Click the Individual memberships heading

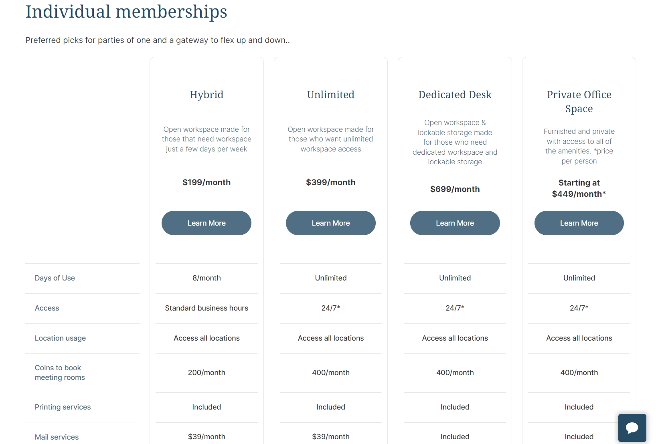tap(126, 11)
